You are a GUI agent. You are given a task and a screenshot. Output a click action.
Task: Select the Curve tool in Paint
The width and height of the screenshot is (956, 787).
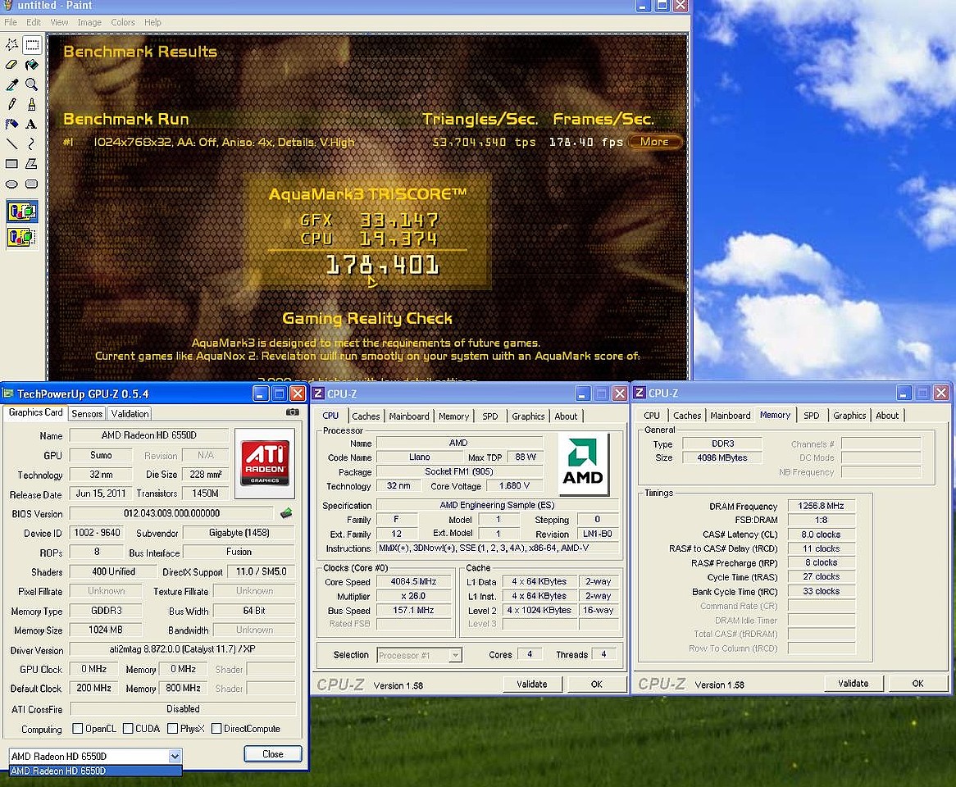32,143
